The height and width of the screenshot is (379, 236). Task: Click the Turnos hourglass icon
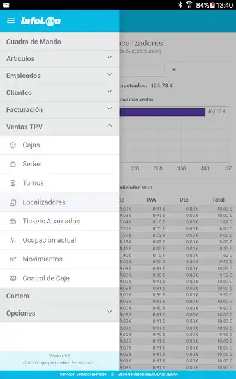(13, 183)
